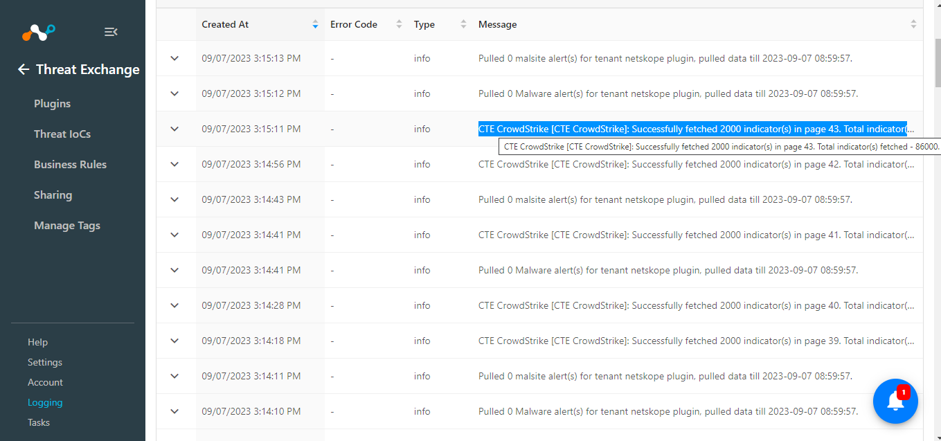
Task: Click the back arrow beside Threat Exchange
Action: [24, 69]
